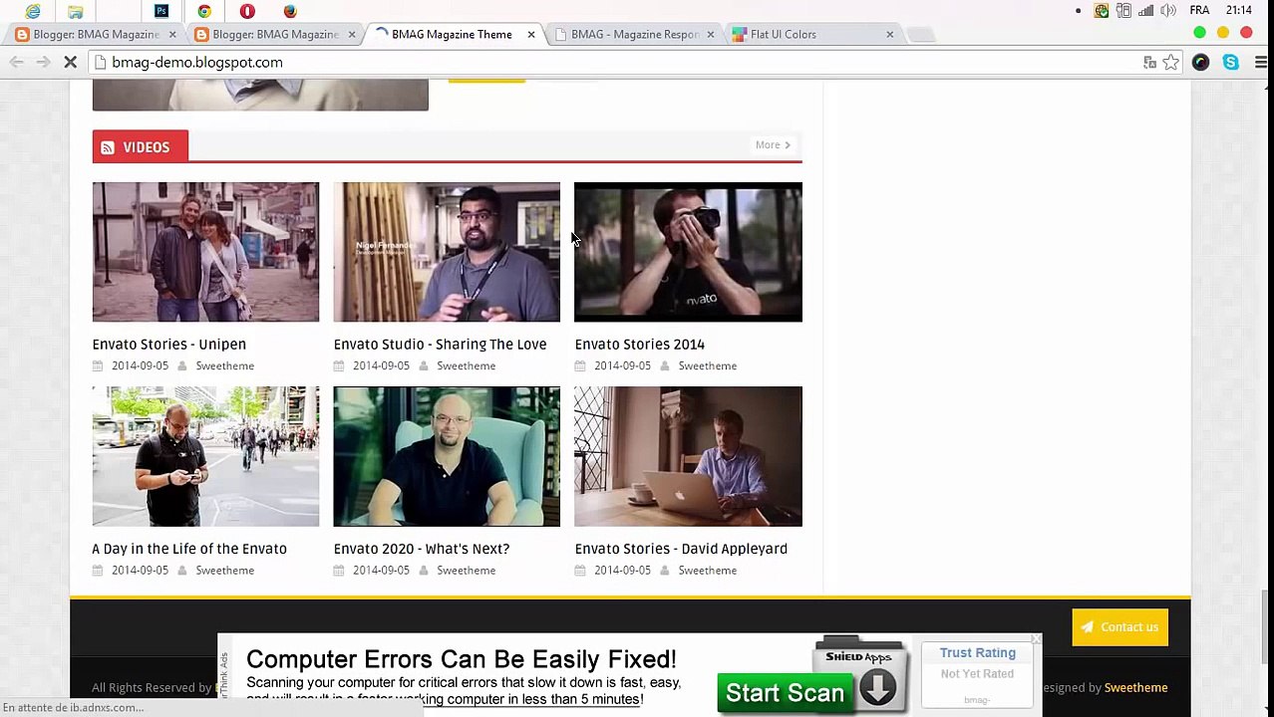Click the Envato Stories - Unipen couple thumbnail
1274x717 pixels.
click(205, 252)
